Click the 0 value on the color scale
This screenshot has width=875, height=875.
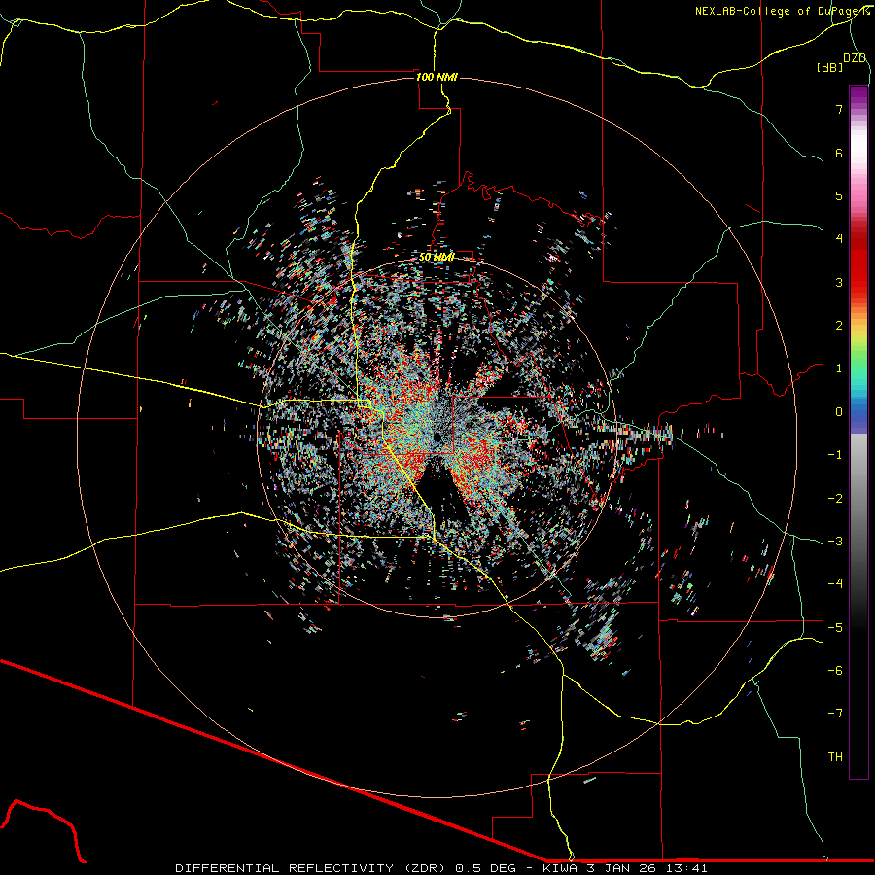coord(839,412)
